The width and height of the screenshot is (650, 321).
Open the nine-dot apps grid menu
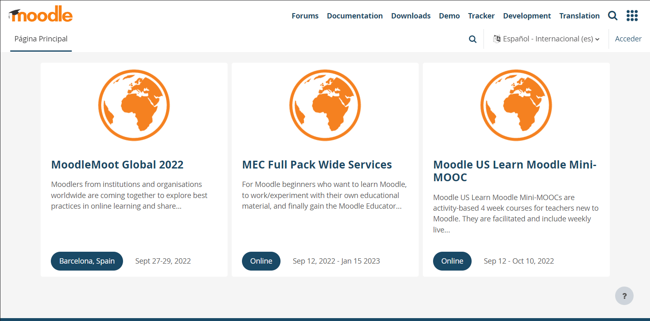[632, 16]
